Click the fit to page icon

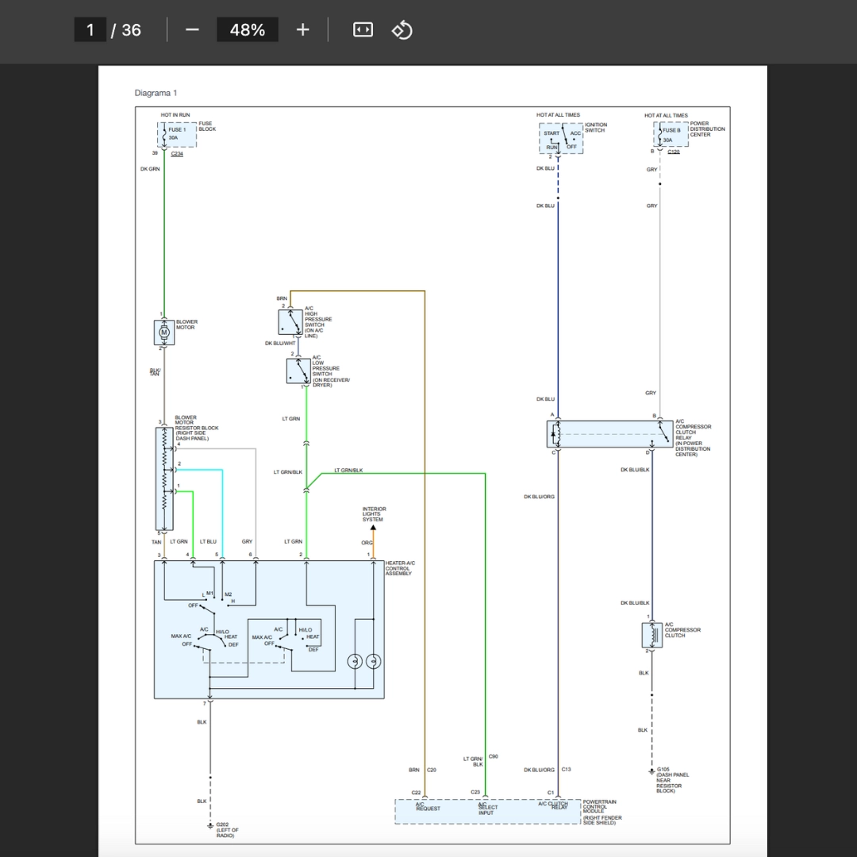[x=363, y=29]
